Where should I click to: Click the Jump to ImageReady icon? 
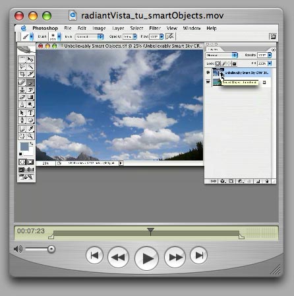pos(26,177)
